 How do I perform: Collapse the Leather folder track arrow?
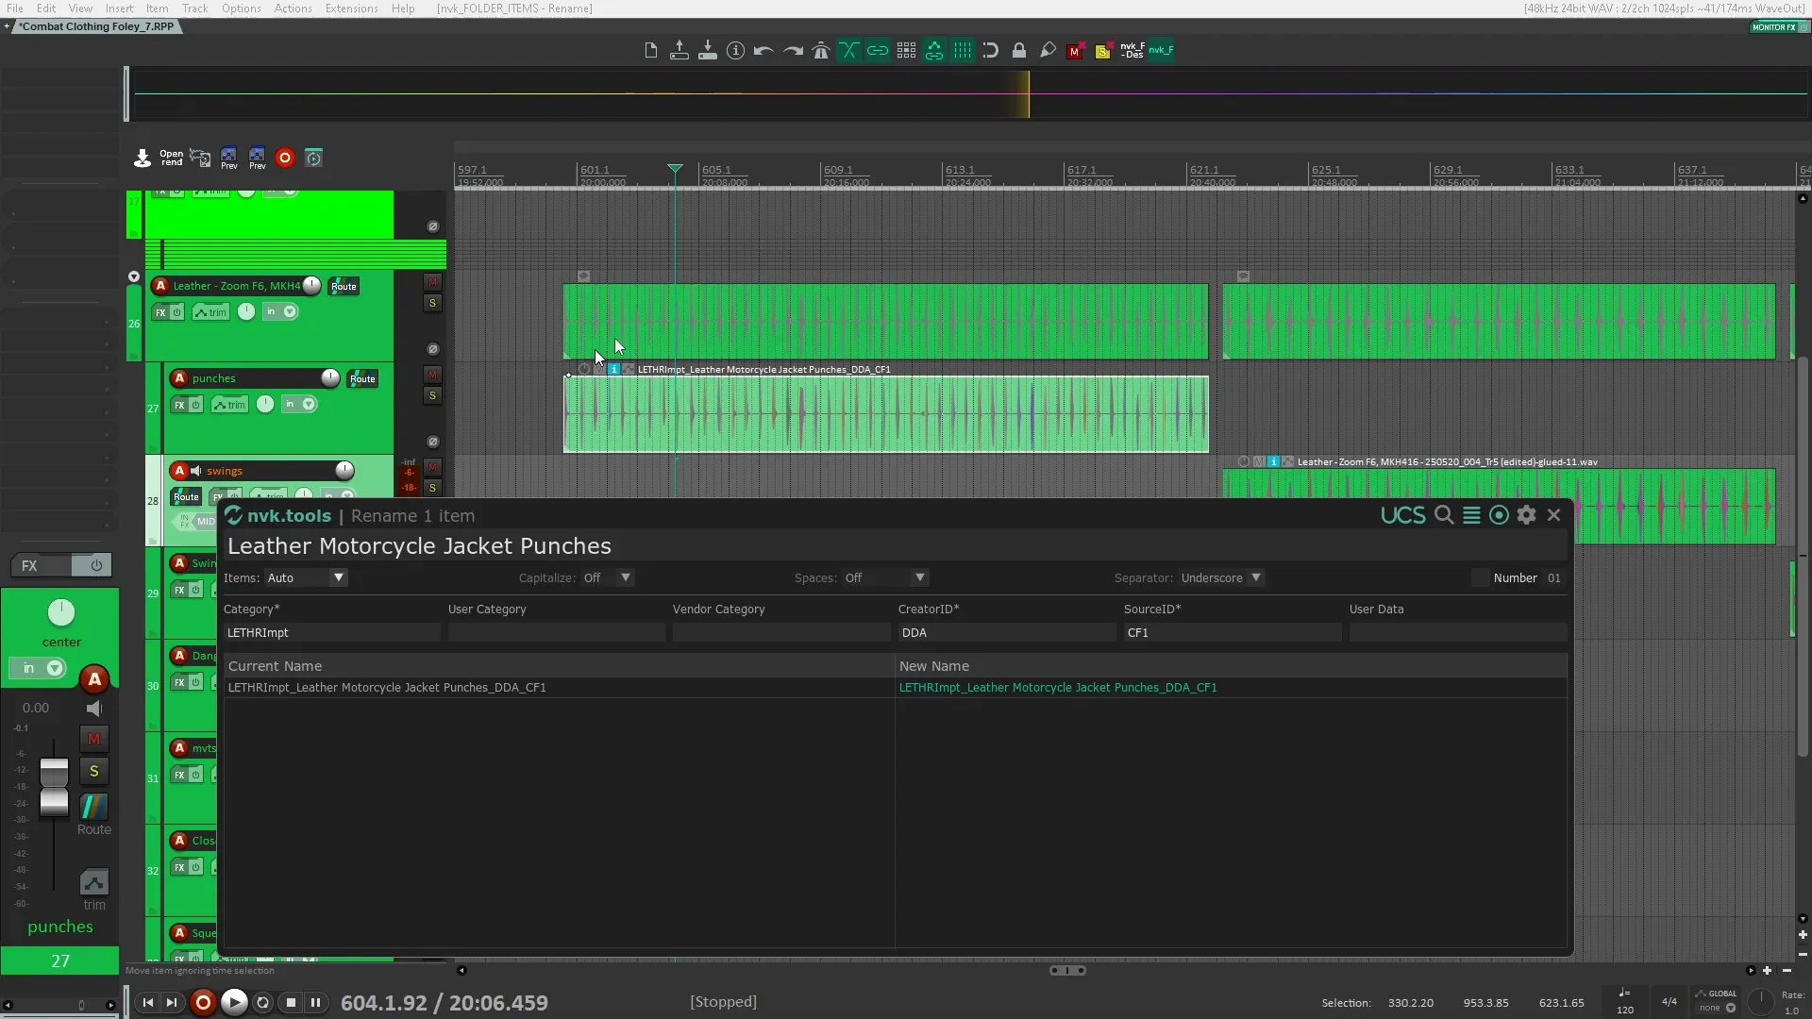[x=134, y=276]
